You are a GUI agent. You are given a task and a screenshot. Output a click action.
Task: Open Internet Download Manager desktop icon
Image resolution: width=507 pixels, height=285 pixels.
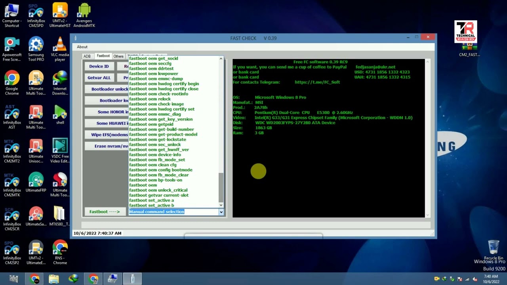[60, 83]
